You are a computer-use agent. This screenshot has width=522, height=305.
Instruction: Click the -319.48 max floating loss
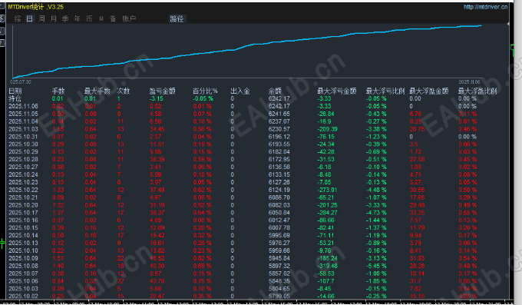(327, 266)
